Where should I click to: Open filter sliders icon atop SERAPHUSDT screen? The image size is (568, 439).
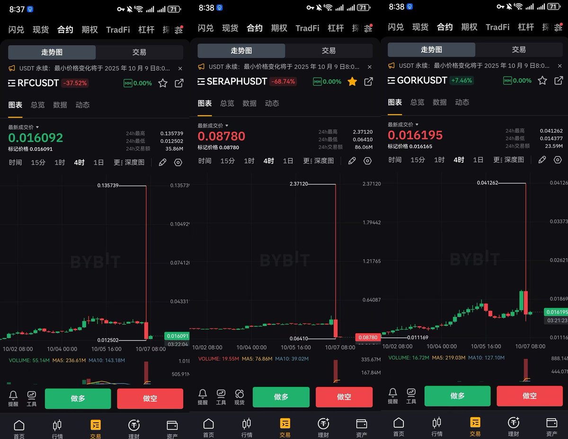(368, 29)
